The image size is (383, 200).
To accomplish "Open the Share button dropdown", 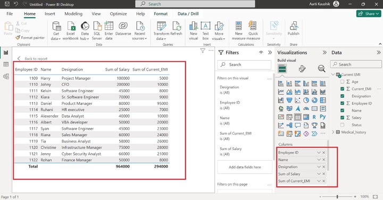I will pos(369,14).
